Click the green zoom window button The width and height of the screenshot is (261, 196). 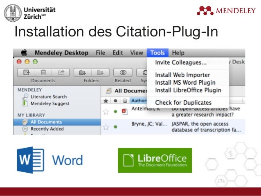pyautogui.click(x=35, y=62)
